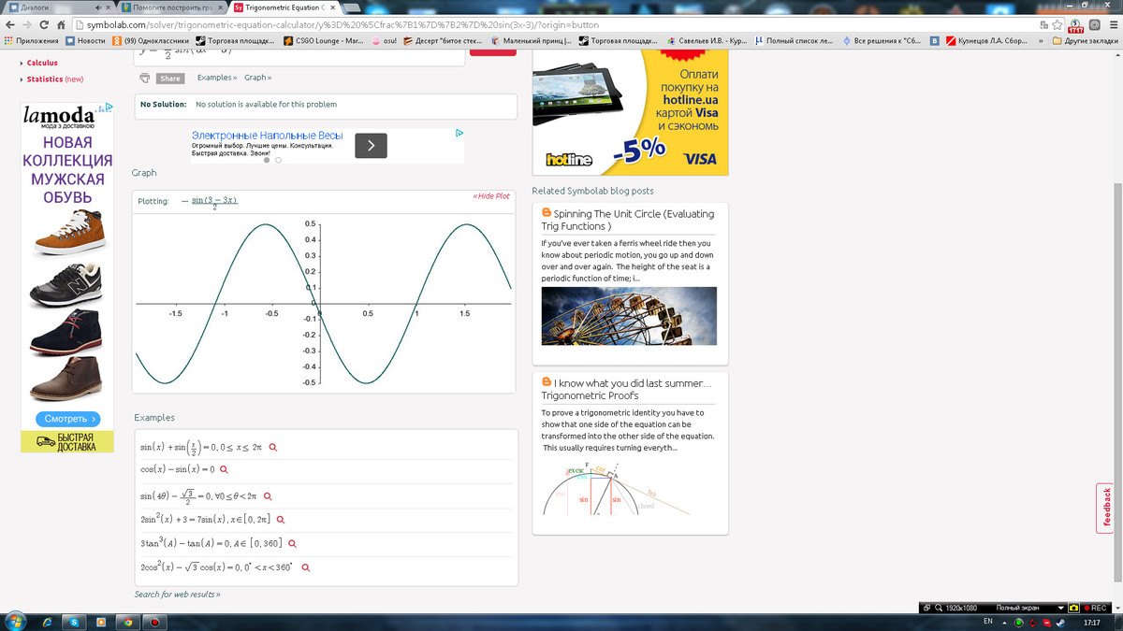1123x631 pixels.
Task: Hide the graph using Hide Plot
Action: tap(491, 196)
